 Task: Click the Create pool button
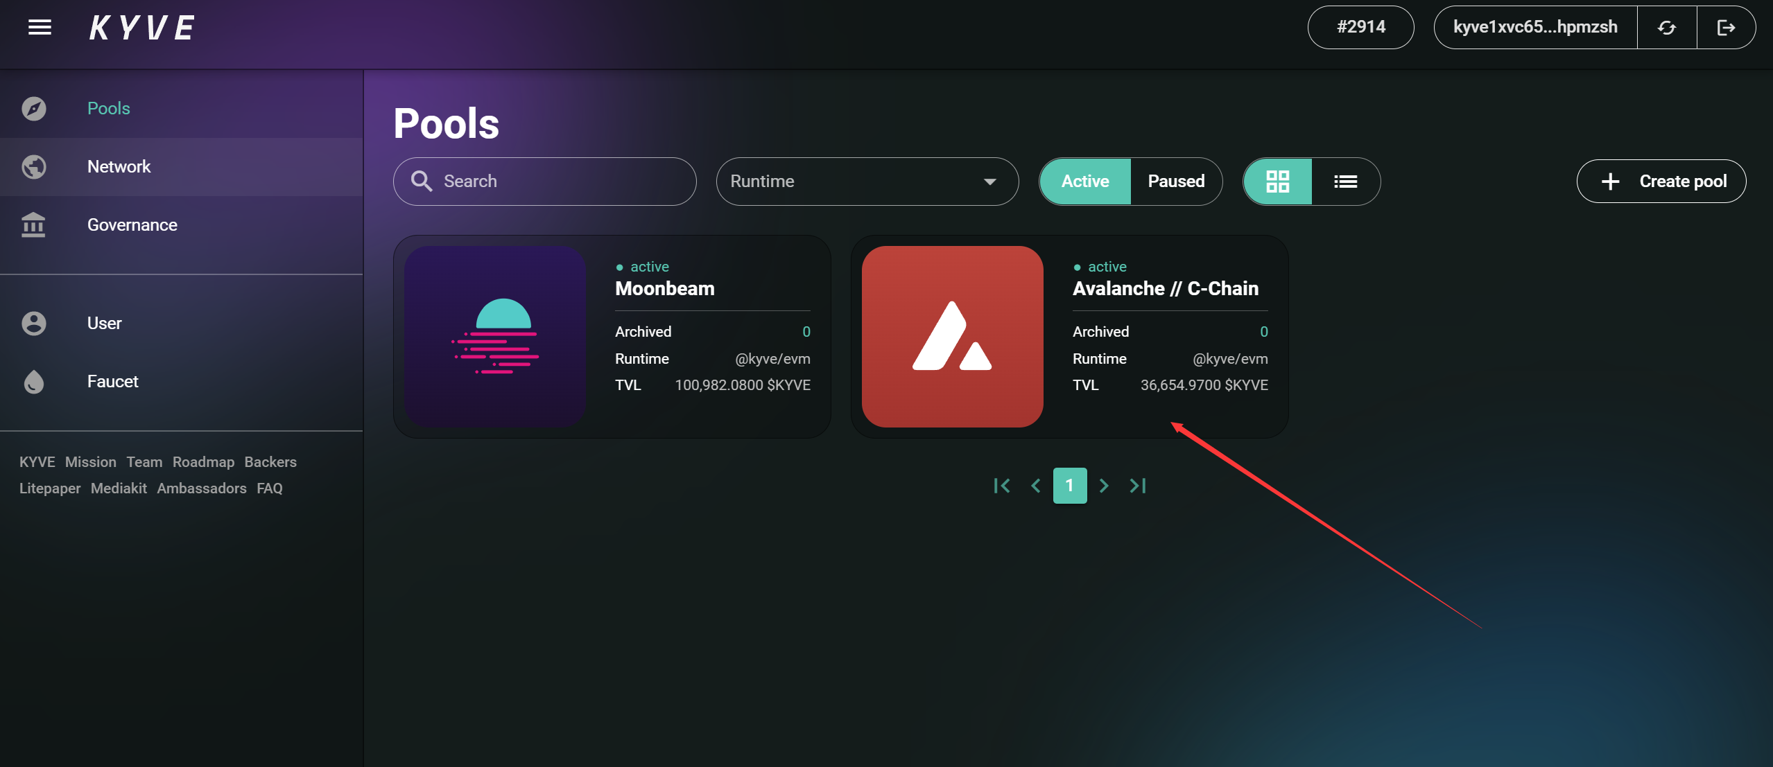tap(1661, 182)
